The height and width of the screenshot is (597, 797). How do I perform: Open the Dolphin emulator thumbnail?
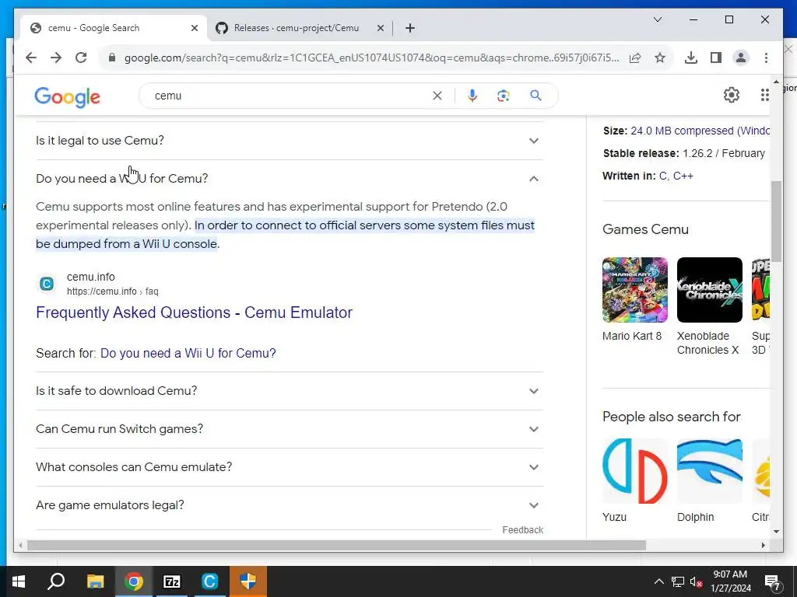coord(710,471)
